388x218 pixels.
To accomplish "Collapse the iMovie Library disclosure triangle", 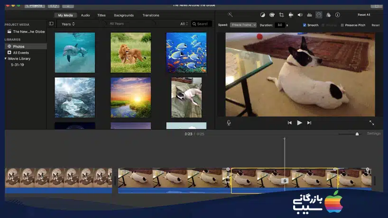I will click(5, 59).
